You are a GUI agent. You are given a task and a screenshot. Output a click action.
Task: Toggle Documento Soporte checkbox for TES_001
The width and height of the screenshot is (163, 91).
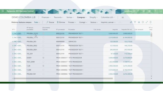coord(43,54)
